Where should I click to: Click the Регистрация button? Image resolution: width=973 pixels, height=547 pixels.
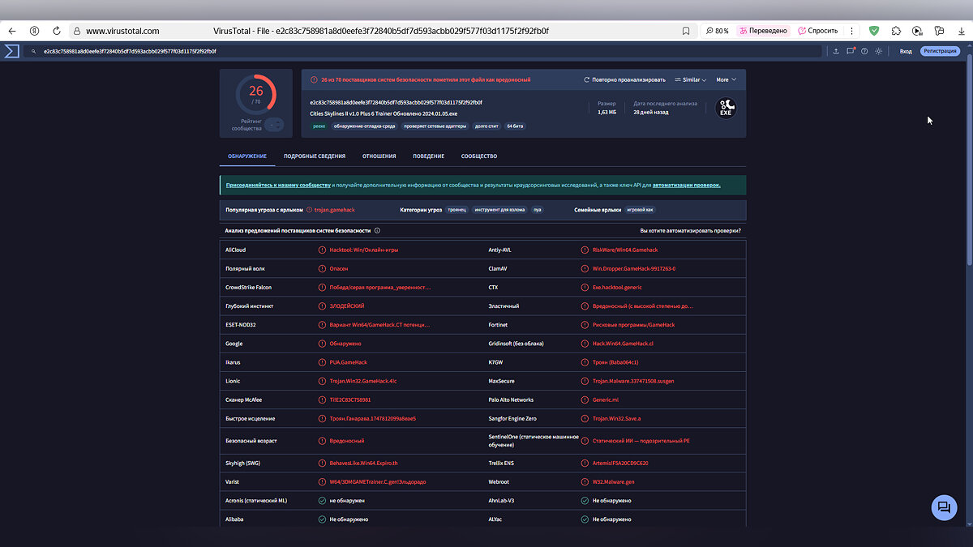point(940,51)
